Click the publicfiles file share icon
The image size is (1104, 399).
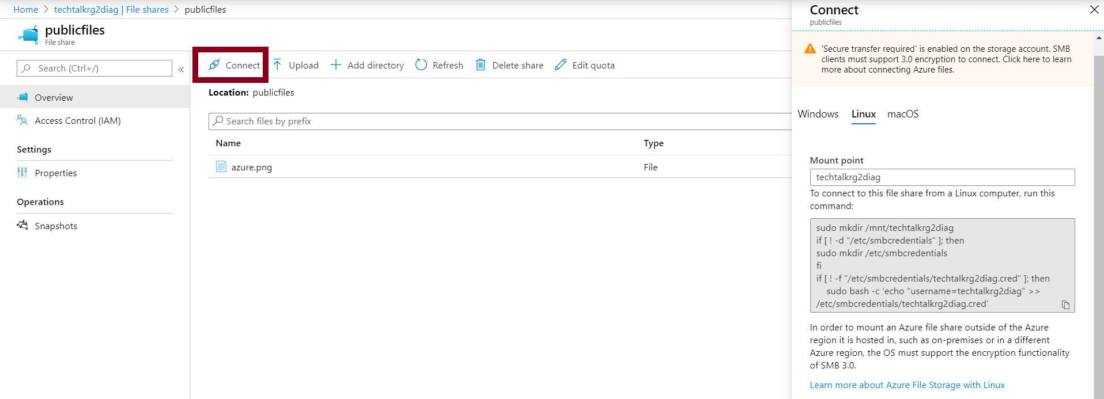pyautogui.click(x=28, y=35)
